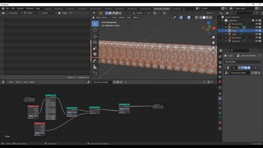Open the Mesh component dropdown in spreadsheet
Image resolution: width=263 pixels, height=148 pixels.
coord(31,13)
